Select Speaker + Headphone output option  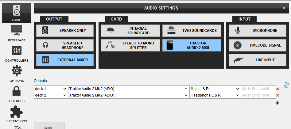tap(65, 45)
